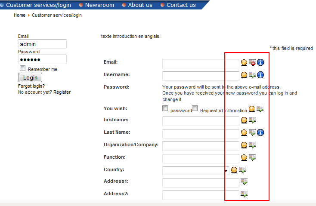Open the Newsroom menu item
316x206 pixels.
pos(99,5)
